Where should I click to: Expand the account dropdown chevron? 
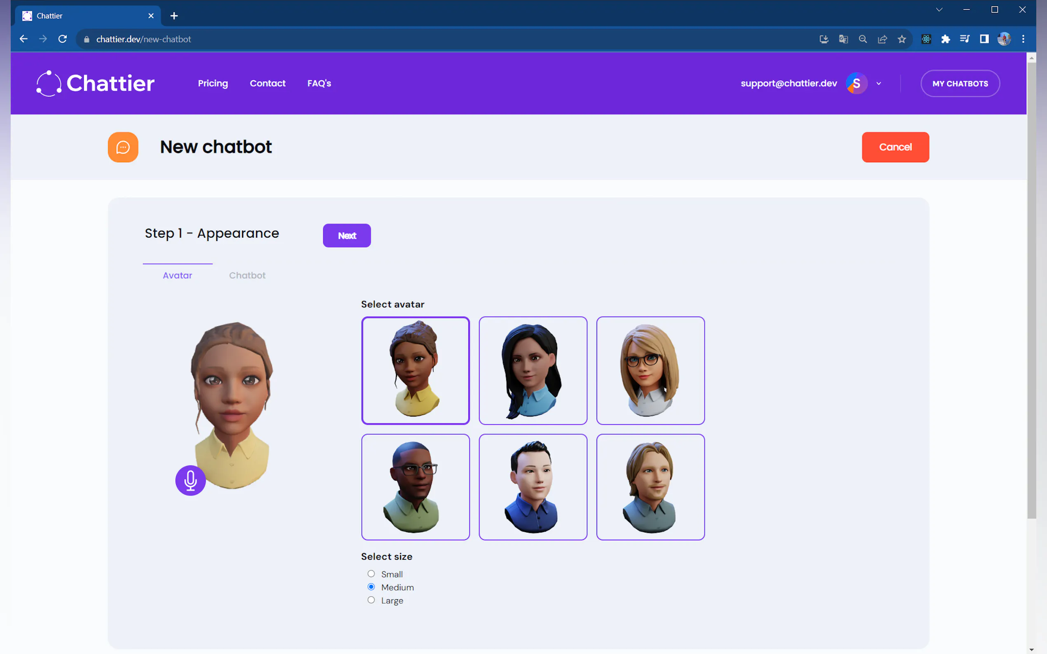coord(879,84)
